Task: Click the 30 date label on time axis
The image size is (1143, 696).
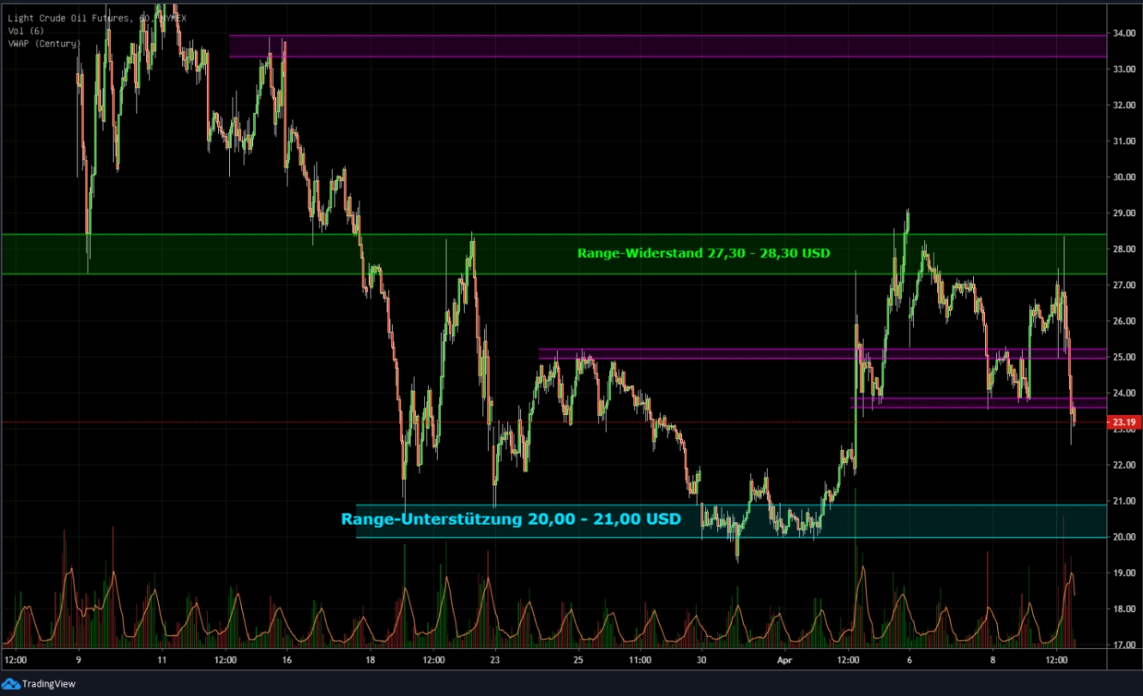Action: point(701,661)
